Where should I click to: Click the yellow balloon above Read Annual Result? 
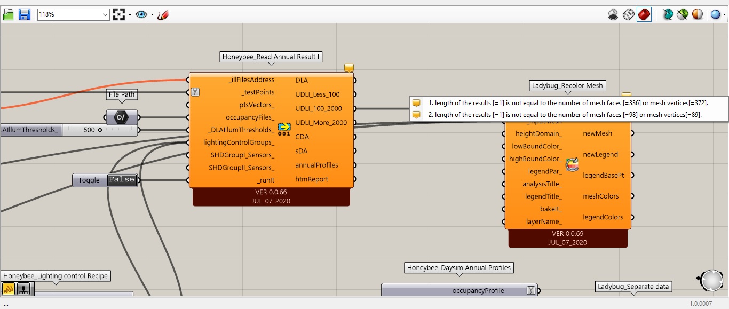349,68
